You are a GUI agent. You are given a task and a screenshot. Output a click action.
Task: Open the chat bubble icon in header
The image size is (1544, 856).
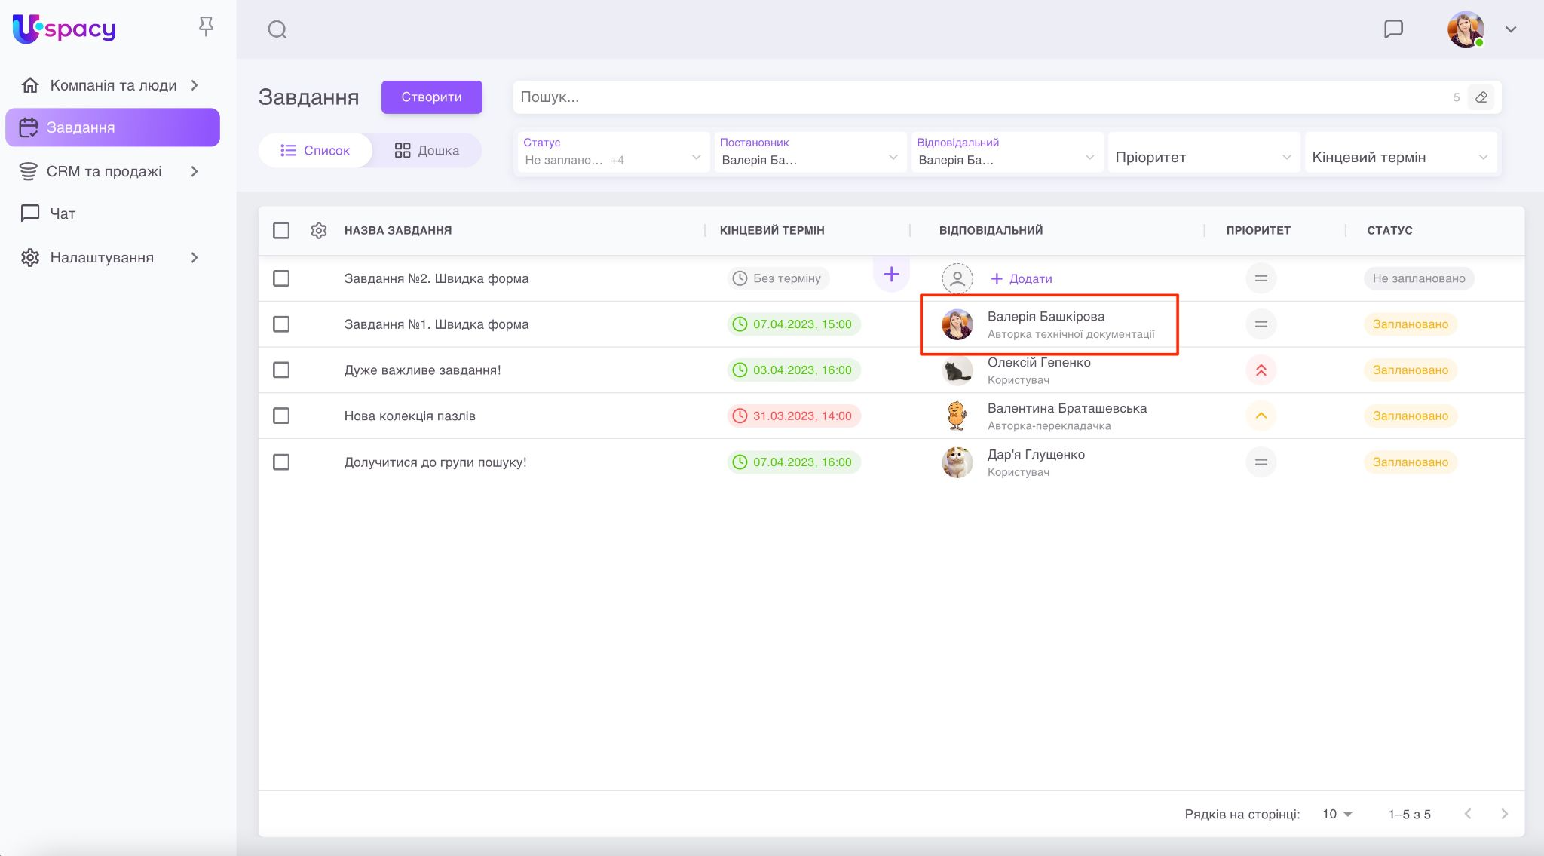point(1393,29)
